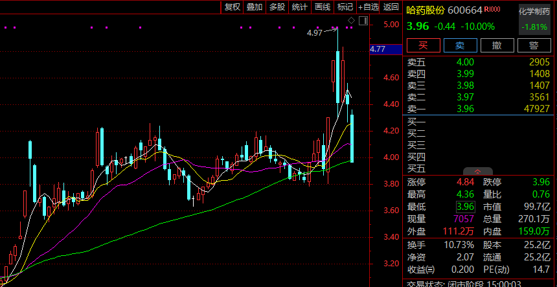
Task: Click the red 买 buy button
Action: 423,45
